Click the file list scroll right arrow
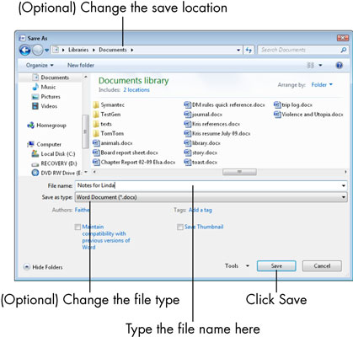This screenshot has width=353, height=337. pos(345,172)
